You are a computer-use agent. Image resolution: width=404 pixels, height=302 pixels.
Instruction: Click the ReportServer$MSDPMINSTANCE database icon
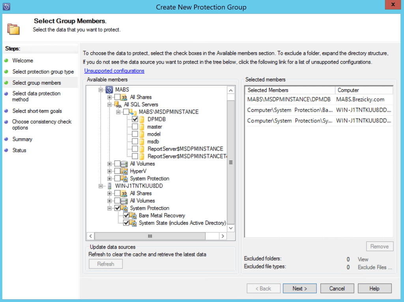click(x=142, y=149)
